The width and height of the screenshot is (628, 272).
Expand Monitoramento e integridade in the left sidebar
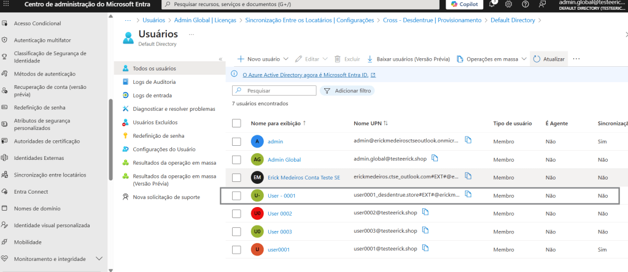pyautogui.click(x=99, y=259)
